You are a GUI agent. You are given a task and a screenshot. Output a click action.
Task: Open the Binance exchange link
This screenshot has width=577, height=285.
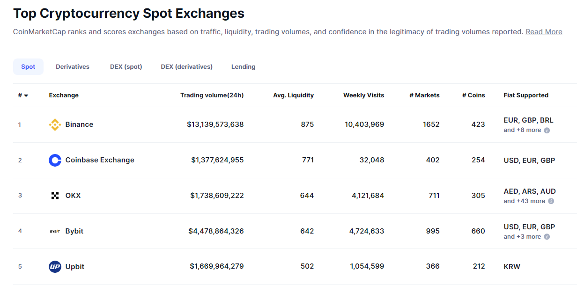pyautogui.click(x=79, y=124)
